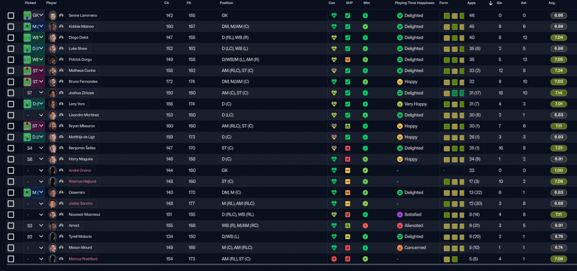The image size is (577, 271).
Task: Click Marcus Rashford's red injury cross icon
Action: [x=334, y=259]
